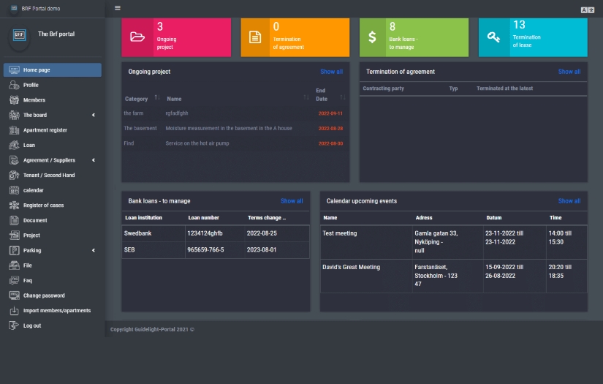603x384 pixels.
Task: Click the end date 2022-09-11
Action: pos(330,113)
